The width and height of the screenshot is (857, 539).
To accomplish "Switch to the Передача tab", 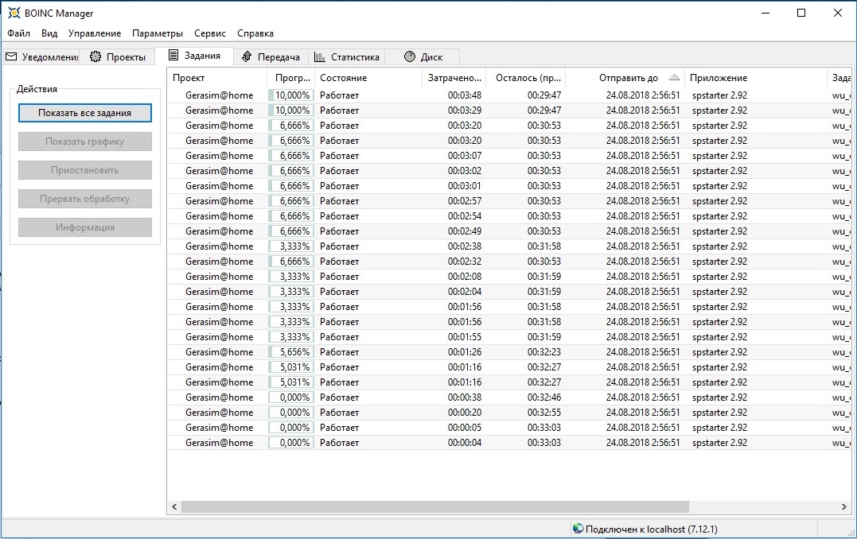I will click(271, 56).
